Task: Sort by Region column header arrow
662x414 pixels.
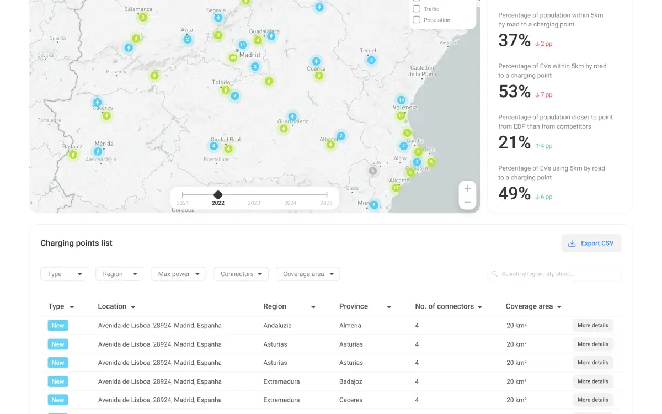Action: 313,307
